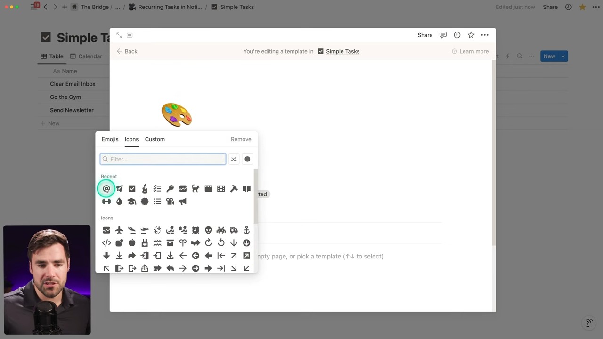Select the @ at-sign icon in Recent
This screenshot has height=339, width=603.
(x=106, y=189)
